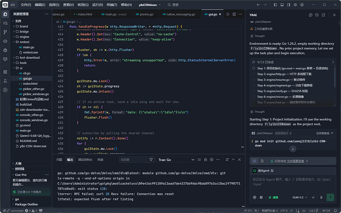The image size is (341, 213).
Task: Open the Extensions grid icon in the activity bar
Action: coord(5,72)
